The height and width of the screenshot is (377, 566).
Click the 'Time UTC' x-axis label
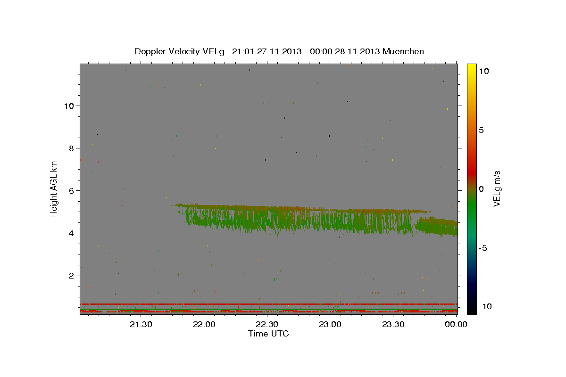point(268,334)
